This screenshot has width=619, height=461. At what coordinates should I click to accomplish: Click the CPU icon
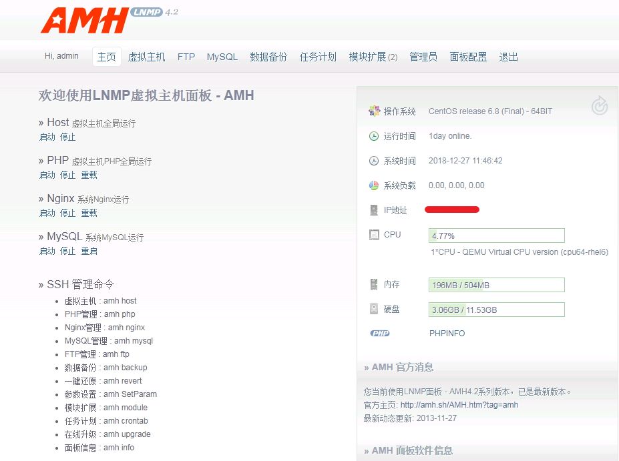point(373,235)
